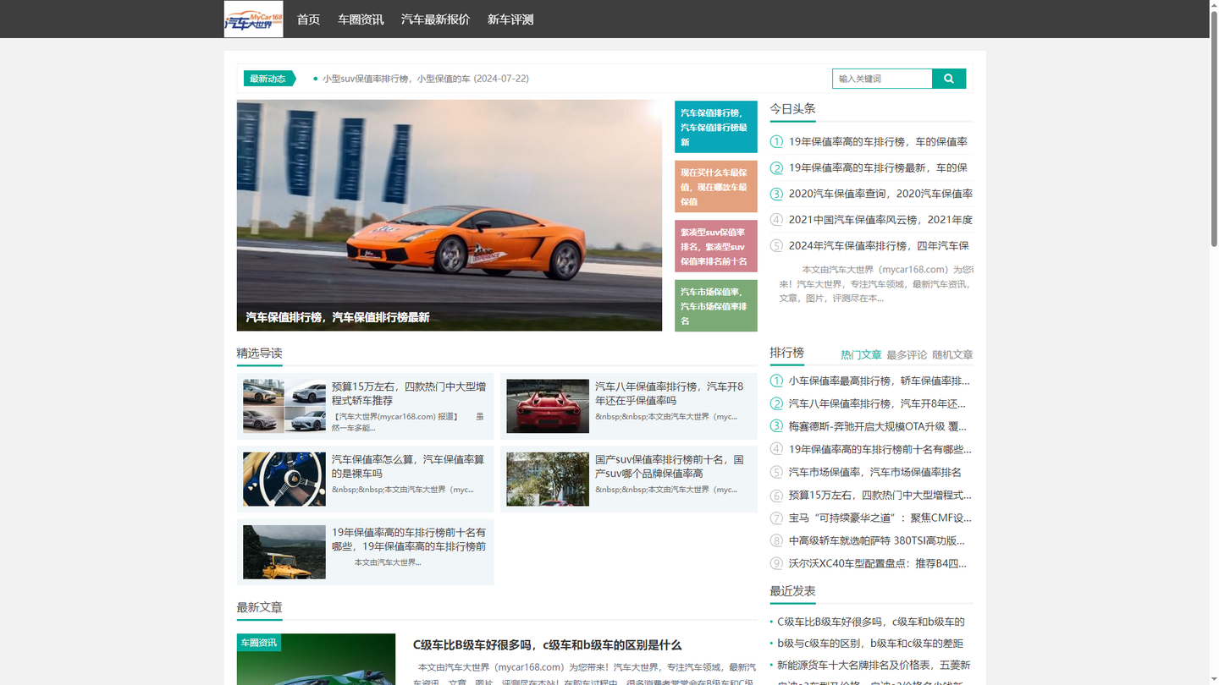
Task: Open article title 预算15万左右，四款热门中大型增程式轿车推荐
Action: pos(409,393)
